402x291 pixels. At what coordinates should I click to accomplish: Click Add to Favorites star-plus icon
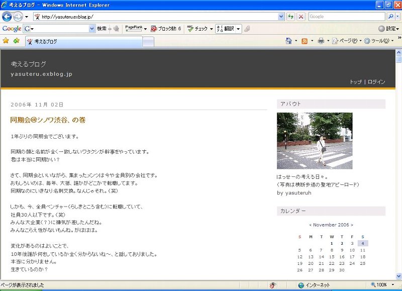(x=17, y=41)
